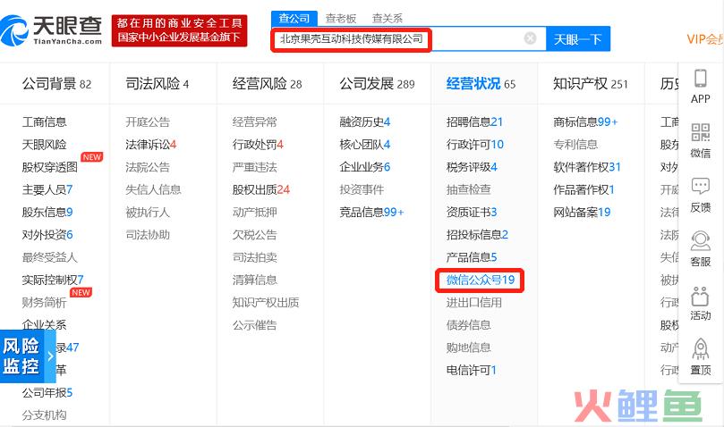The width and height of the screenshot is (724, 427).
Task: Open 产品信息5 link
Action: point(472,257)
